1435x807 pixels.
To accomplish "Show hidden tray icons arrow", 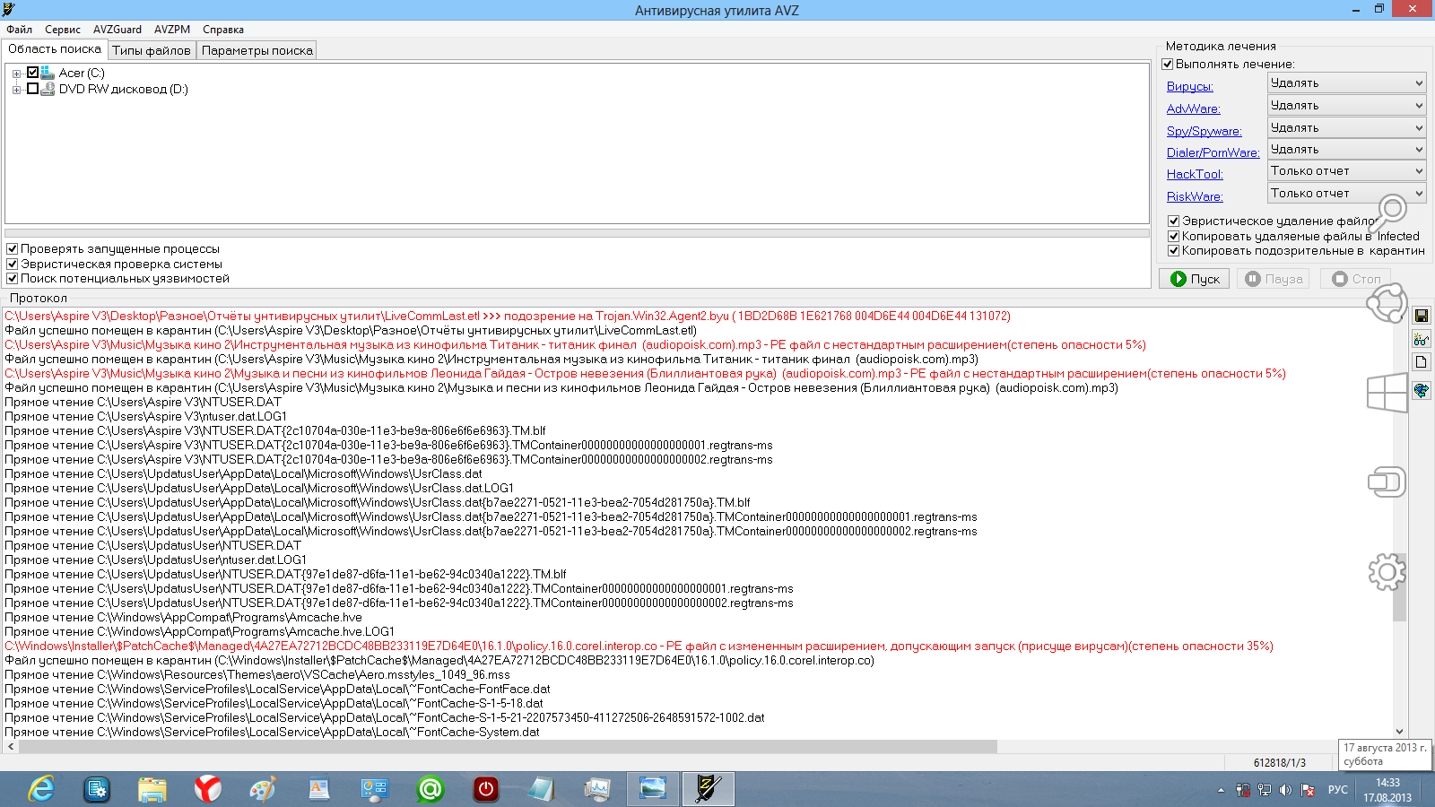I will point(1221,790).
